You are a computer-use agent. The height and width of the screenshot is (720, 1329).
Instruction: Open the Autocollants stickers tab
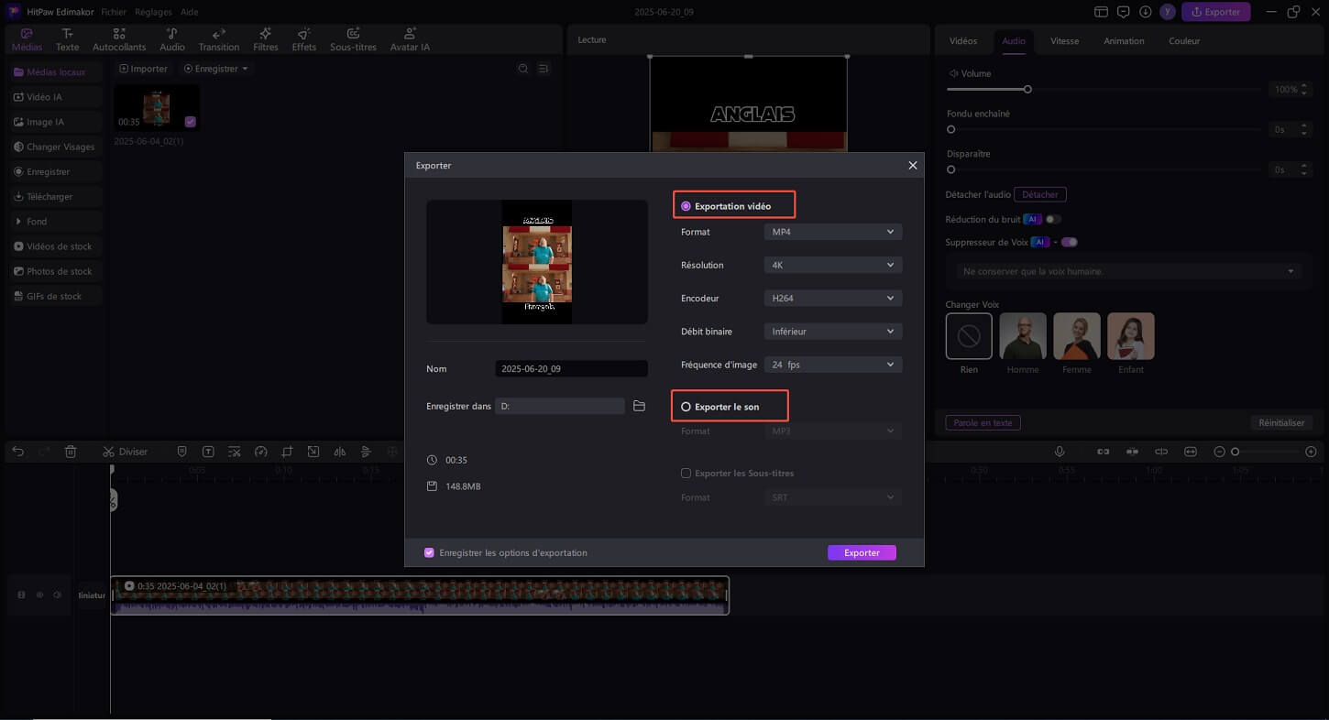coord(119,39)
